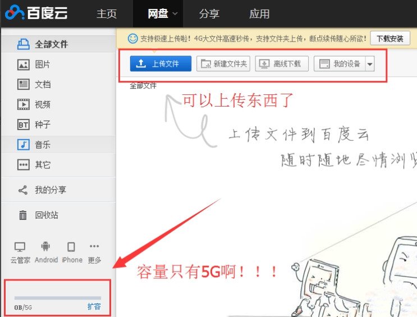This screenshot has width=417, height=317.
Task: Go to the 分享 tab
Action: [209, 13]
